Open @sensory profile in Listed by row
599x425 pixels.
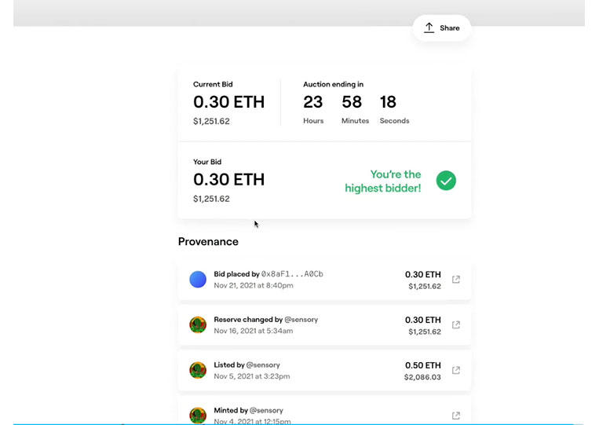tap(263, 365)
